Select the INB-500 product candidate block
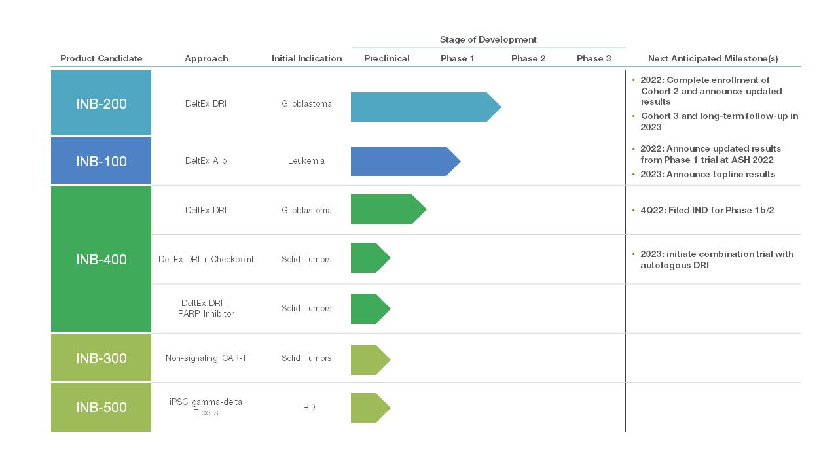Viewport: 838px width, 471px height. tap(101, 408)
